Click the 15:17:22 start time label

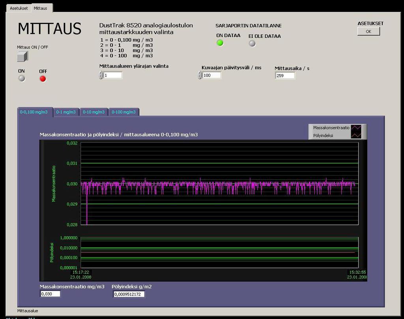coord(80,272)
